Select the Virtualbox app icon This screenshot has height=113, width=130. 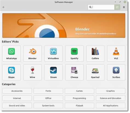click(53, 51)
